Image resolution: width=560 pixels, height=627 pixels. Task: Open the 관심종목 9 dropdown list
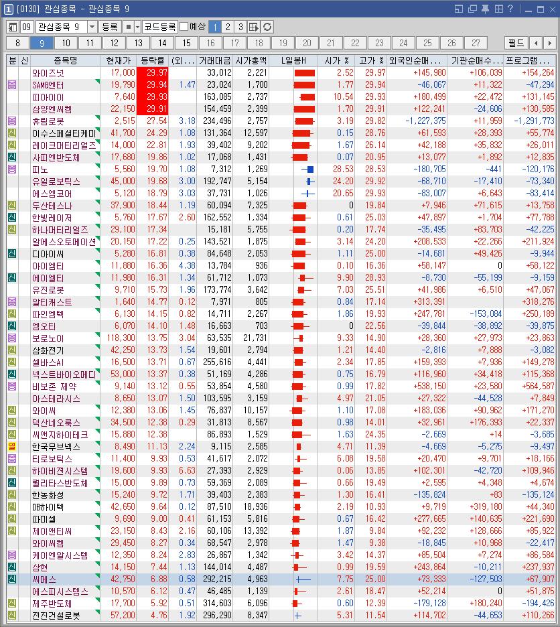click(92, 27)
